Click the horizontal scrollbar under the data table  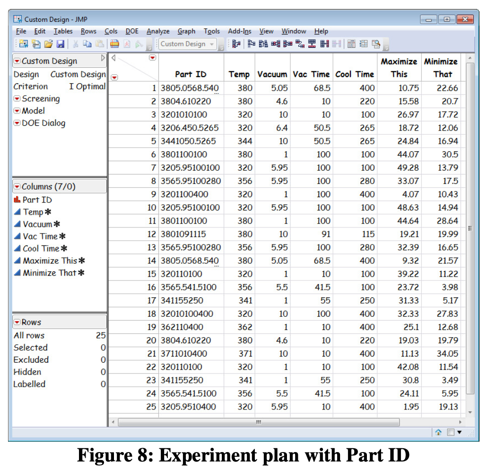pos(258,421)
